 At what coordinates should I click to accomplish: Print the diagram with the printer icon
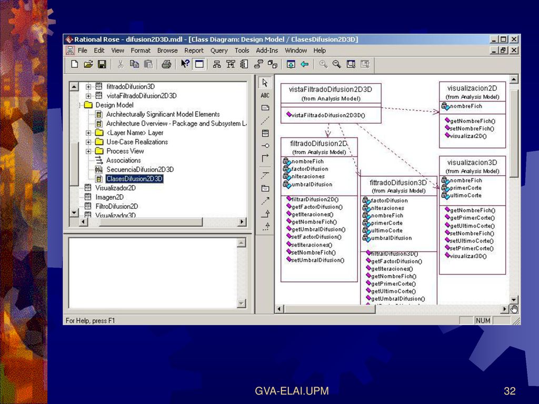166,64
